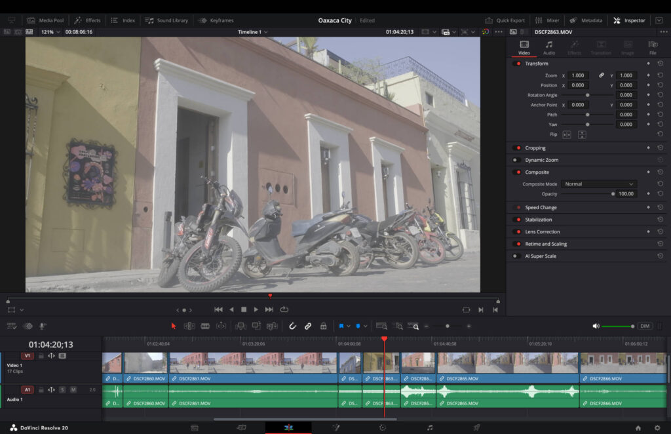Viewport: 671px width, 434px height.
Task: Open the viewer zoom percentage dropdown
Action: (50, 31)
